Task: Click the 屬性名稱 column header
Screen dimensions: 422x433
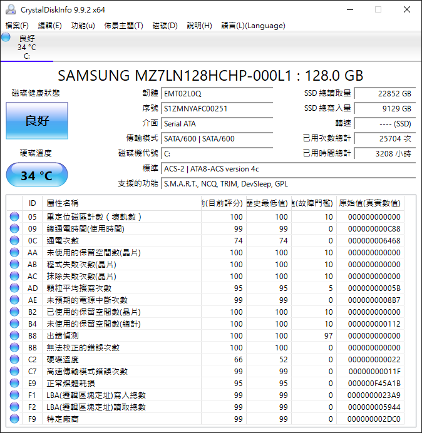Action: click(121, 203)
